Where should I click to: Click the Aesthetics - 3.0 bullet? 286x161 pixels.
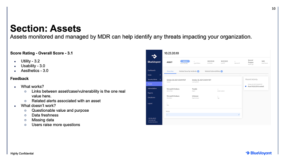(x=35, y=71)
